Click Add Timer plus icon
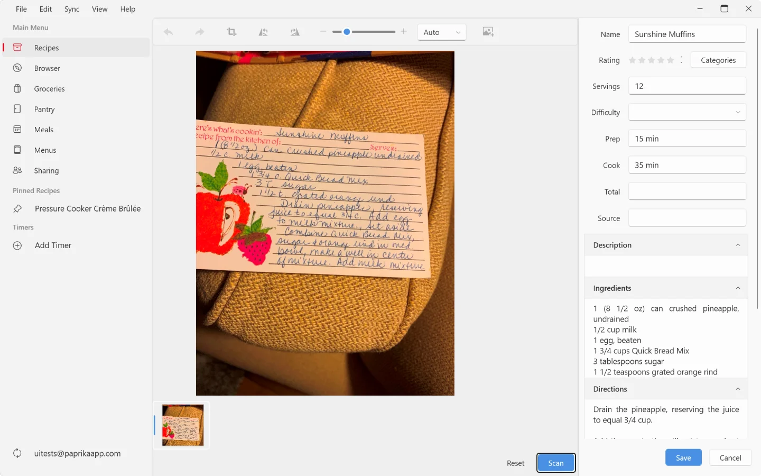This screenshot has width=761, height=476. 17,245
